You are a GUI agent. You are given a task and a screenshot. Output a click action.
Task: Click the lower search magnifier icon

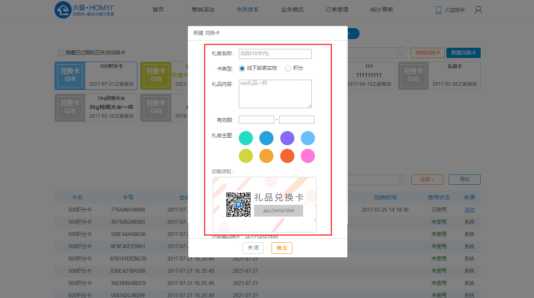click(400, 180)
